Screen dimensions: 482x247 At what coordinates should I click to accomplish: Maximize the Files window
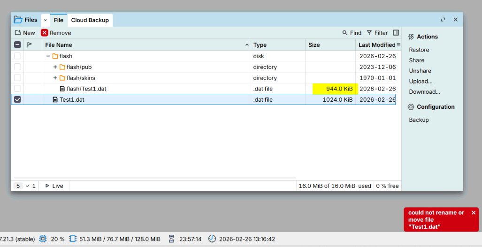pos(443,20)
